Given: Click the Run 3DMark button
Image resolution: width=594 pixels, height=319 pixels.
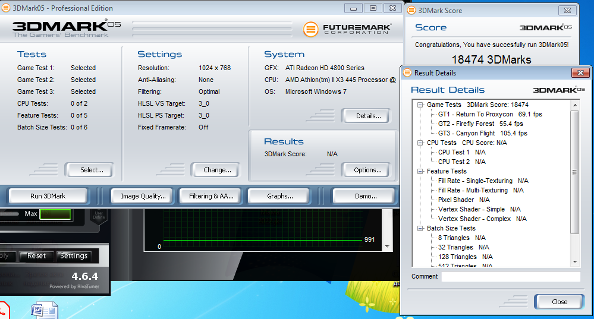Looking at the screenshot, I should (x=48, y=196).
